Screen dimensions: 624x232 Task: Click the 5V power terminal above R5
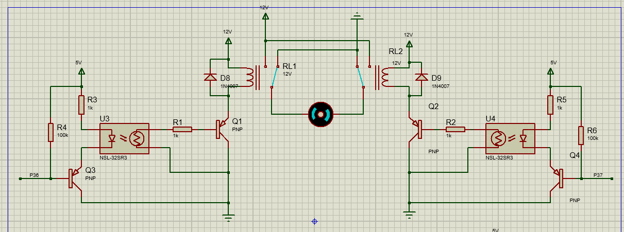[x=550, y=72]
